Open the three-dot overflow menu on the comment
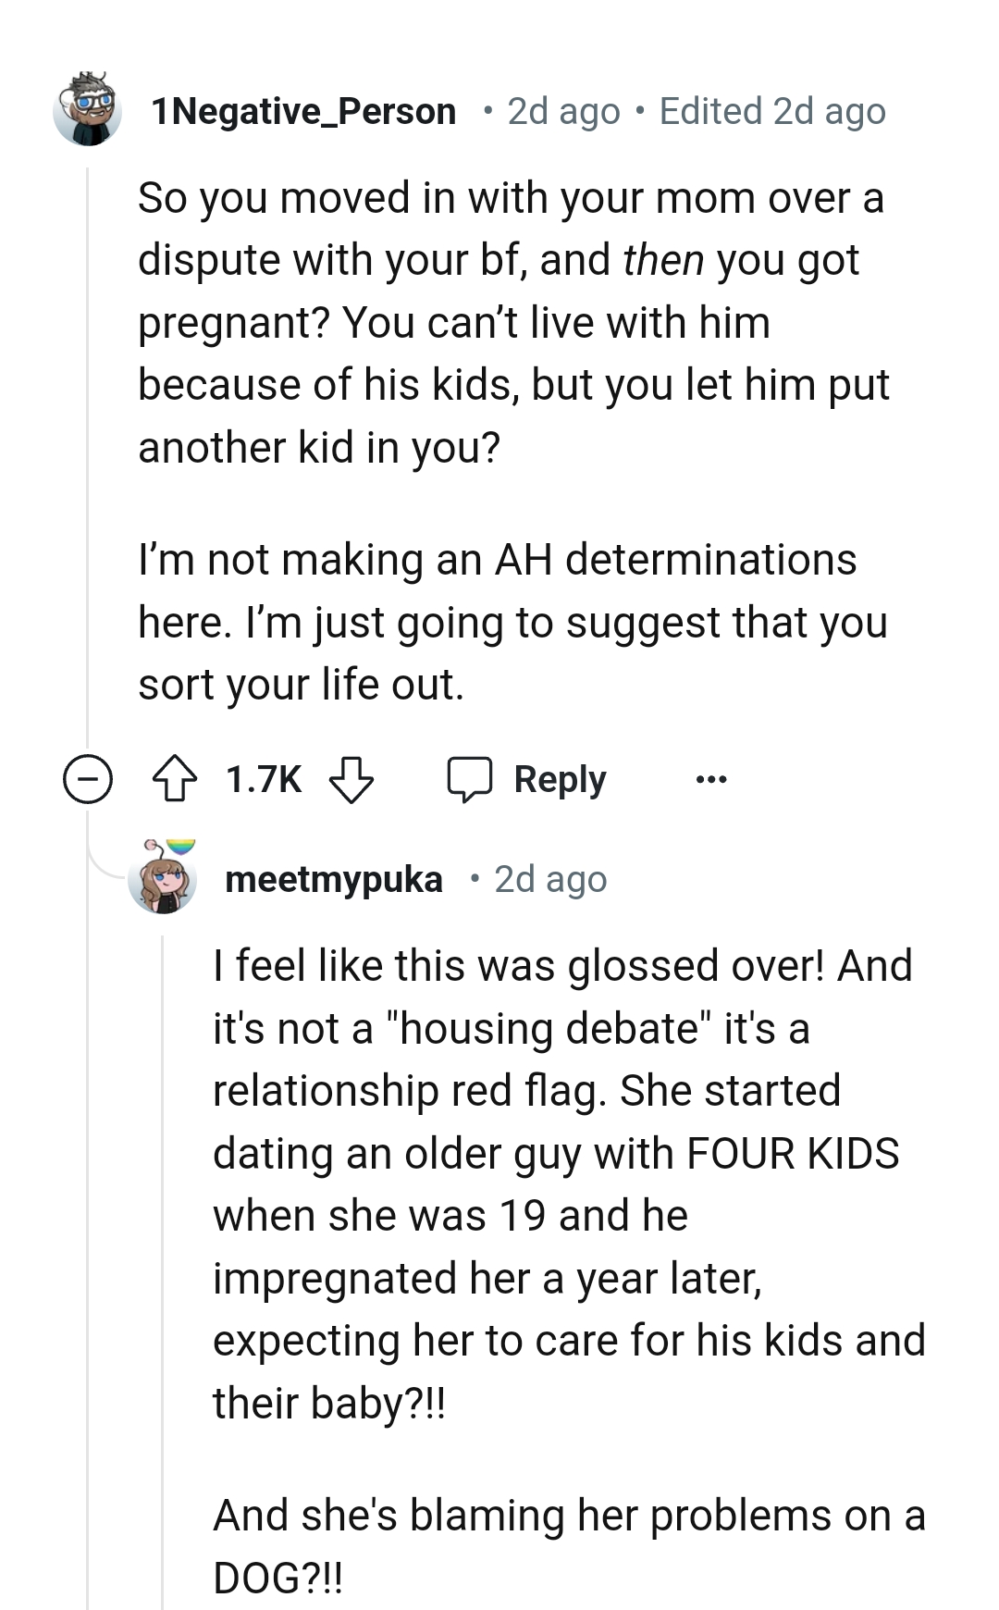This screenshot has height=1610, width=999. pos(712,779)
